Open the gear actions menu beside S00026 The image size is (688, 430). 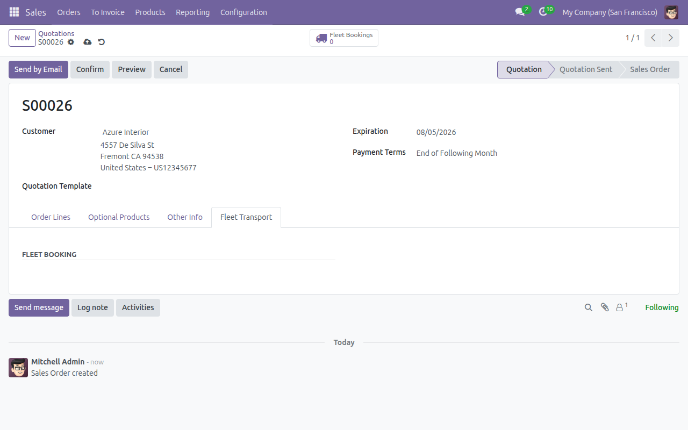tap(71, 42)
